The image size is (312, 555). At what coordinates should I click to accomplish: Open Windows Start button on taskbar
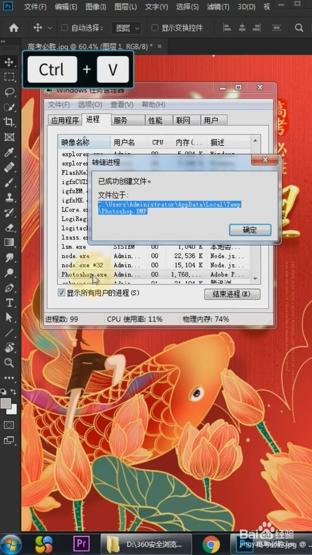click(12, 544)
